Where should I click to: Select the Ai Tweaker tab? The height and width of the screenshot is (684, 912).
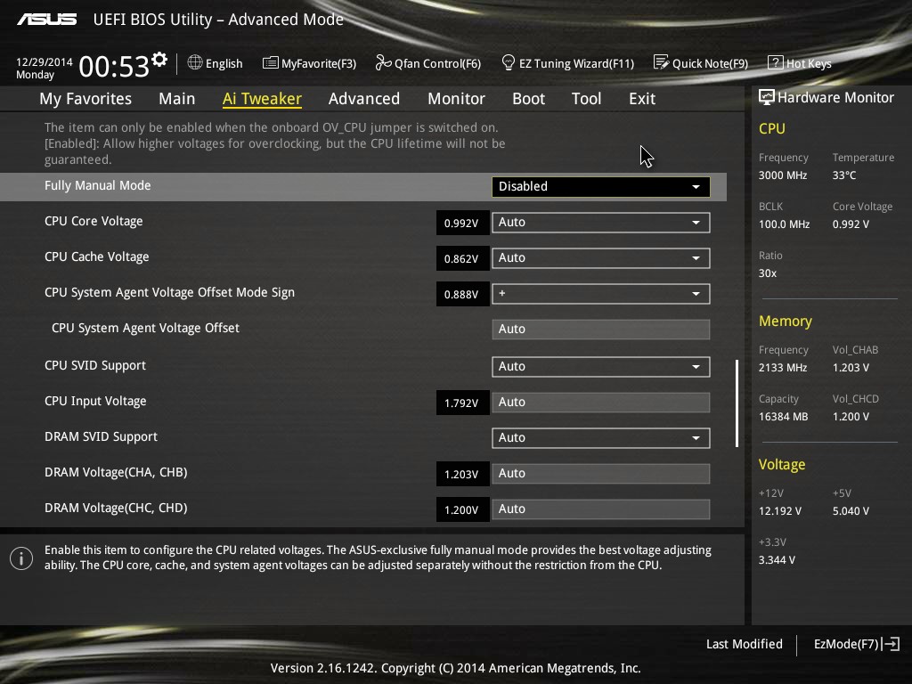[x=263, y=98]
